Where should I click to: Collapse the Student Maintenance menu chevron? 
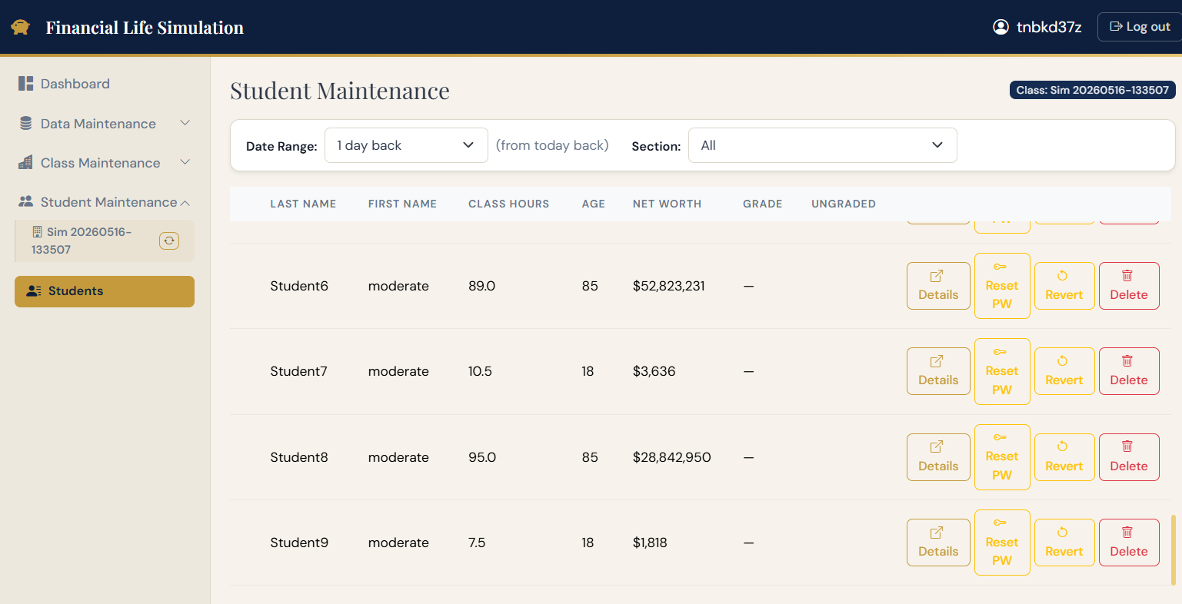pos(185,203)
